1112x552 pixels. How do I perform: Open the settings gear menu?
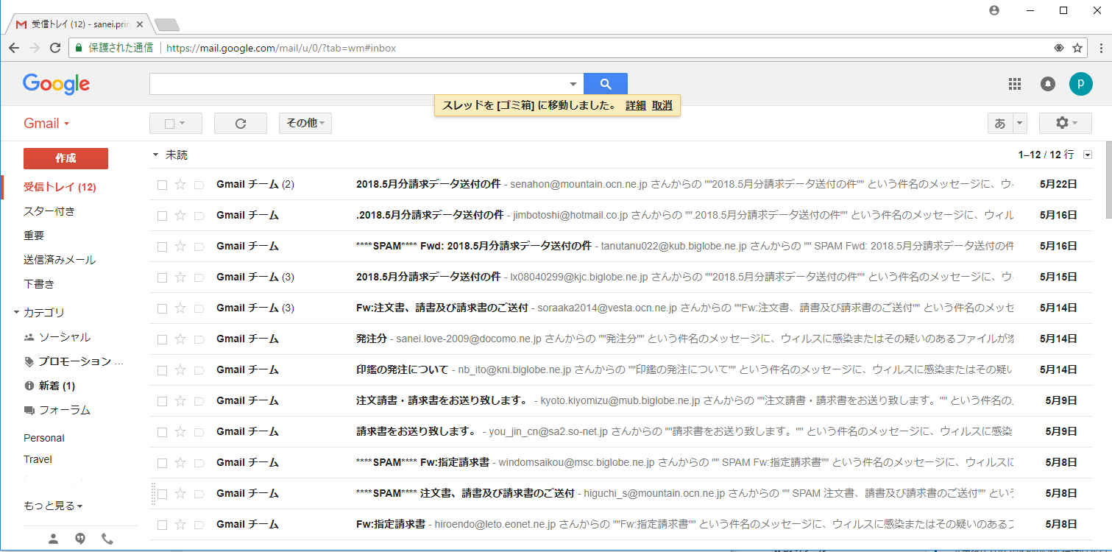[1066, 124]
